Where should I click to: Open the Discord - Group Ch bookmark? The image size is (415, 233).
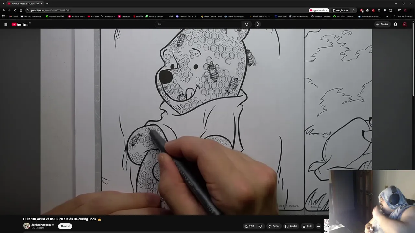pyautogui.click(x=187, y=16)
